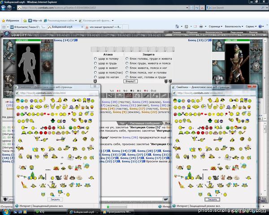Select defense блок живота, пояса и ног
The width and height of the screenshot is (269, 215).
coord(127,68)
